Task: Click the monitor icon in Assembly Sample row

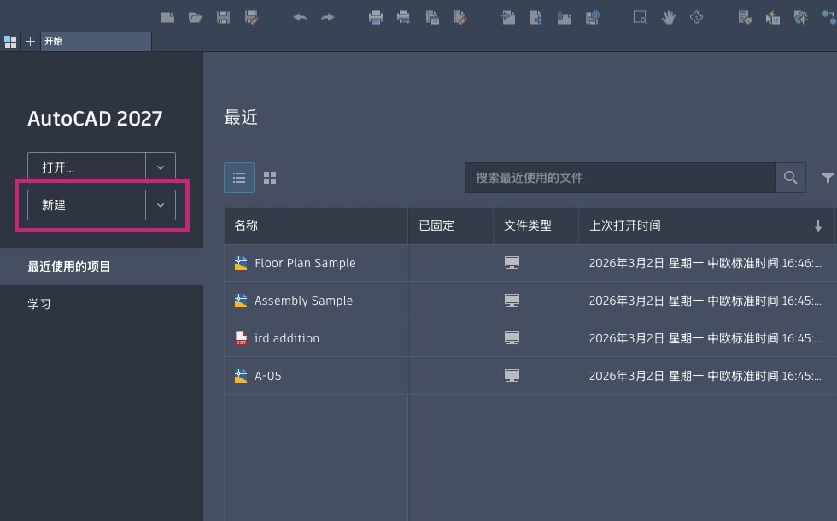Action: [512, 301]
